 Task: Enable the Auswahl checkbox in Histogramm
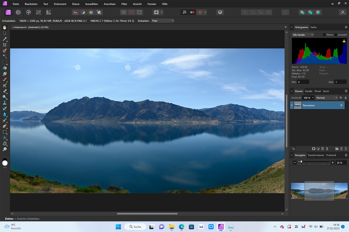(336, 34)
